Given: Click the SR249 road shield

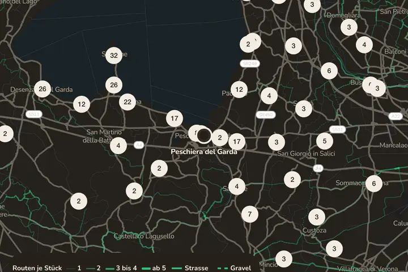Looking at the screenshot, I should (249, 63).
